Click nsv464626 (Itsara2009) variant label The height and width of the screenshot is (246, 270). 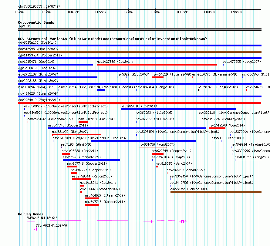(38, 93)
